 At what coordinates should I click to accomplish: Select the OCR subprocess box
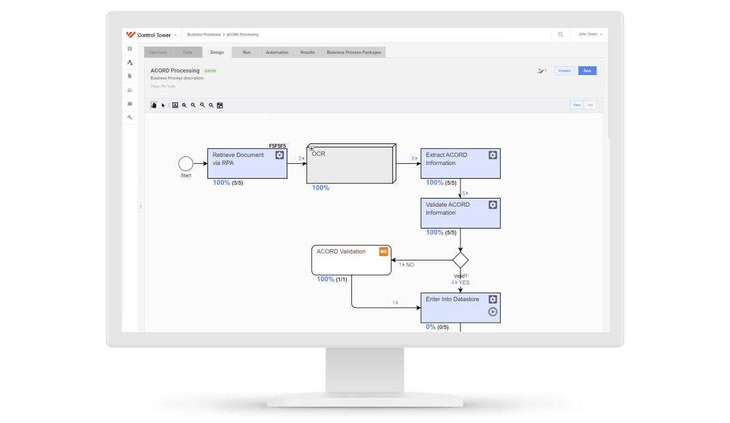coord(351,164)
